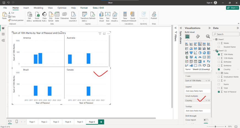
Task: Click the Refresh queries icon
Action: tap(92, 15)
